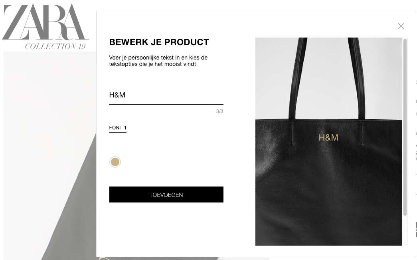The height and width of the screenshot is (260, 417).
Task: Click the BEWERK JE PRODUCT heading
Action: click(x=159, y=42)
